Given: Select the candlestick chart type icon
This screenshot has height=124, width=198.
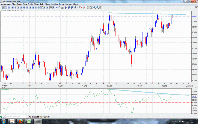Looking at the screenshot, I should (3, 8).
